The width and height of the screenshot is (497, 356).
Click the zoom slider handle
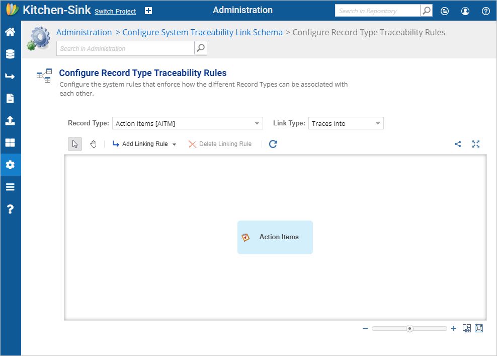409,328
